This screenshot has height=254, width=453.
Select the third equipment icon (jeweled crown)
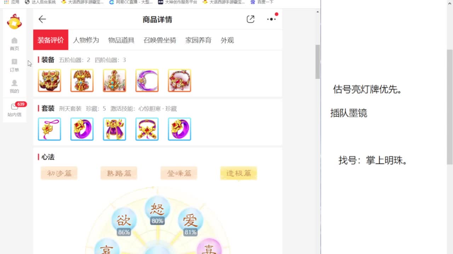[x=115, y=80]
